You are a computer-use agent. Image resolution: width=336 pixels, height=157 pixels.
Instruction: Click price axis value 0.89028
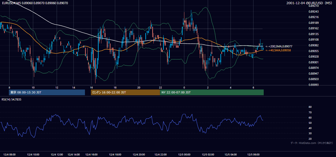(x=314, y=57)
